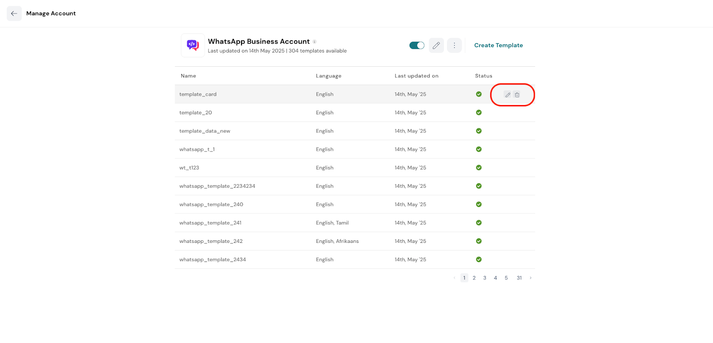Go to next page of templates
The image size is (713, 343).
(530, 278)
